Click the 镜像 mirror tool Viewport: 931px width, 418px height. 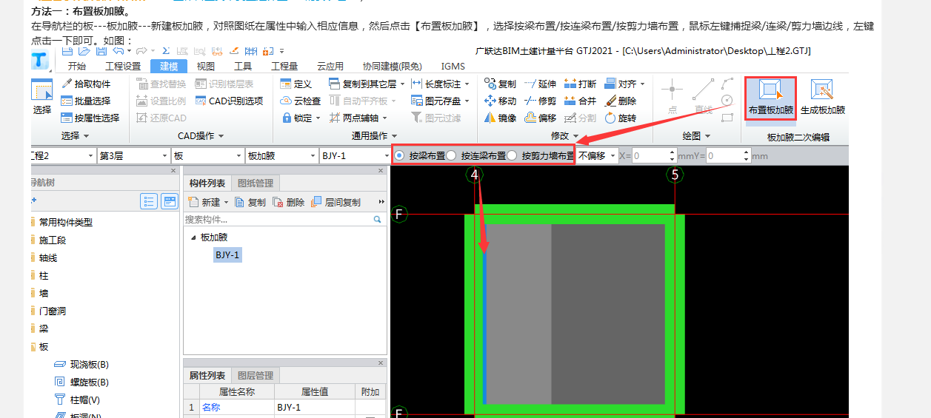point(500,118)
